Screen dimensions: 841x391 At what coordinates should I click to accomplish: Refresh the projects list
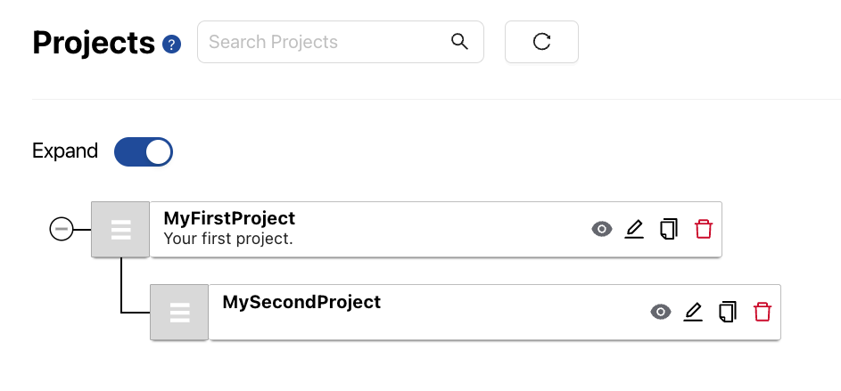point(541,42)
